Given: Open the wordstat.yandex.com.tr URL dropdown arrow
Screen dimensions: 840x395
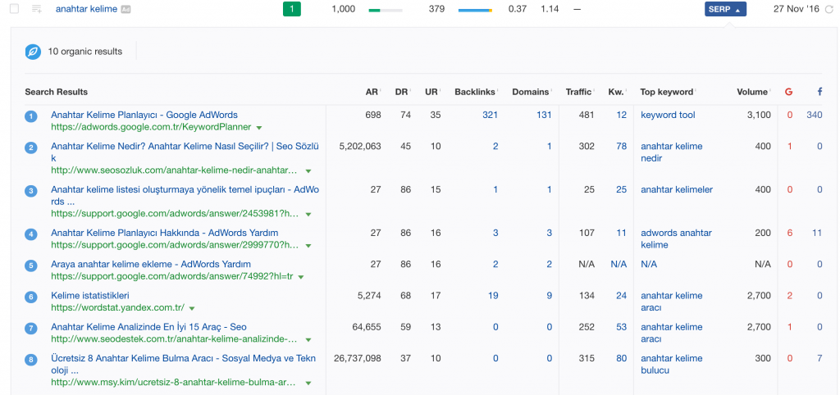Looking at the screenshot, I should coord(191,309).
